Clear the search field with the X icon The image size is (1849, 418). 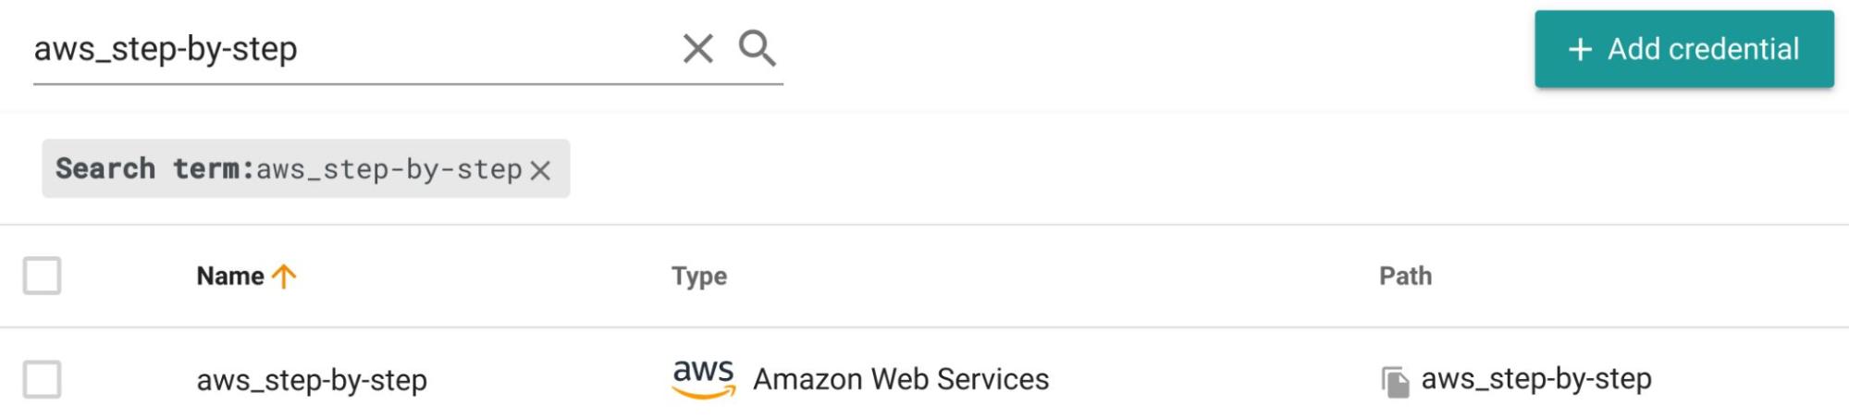pyautogui.click(x=697, y=48)
